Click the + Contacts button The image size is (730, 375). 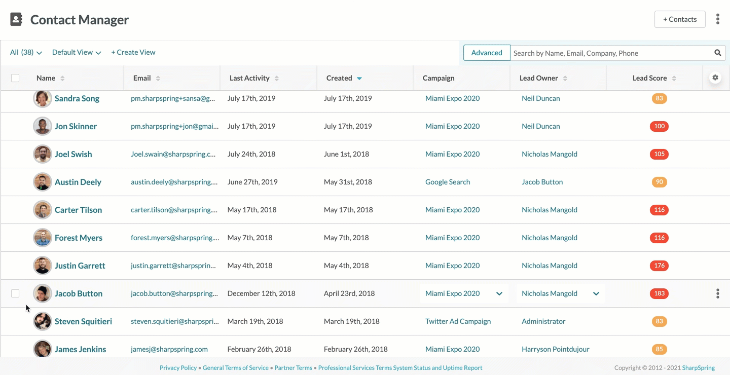tap(679, 19)
